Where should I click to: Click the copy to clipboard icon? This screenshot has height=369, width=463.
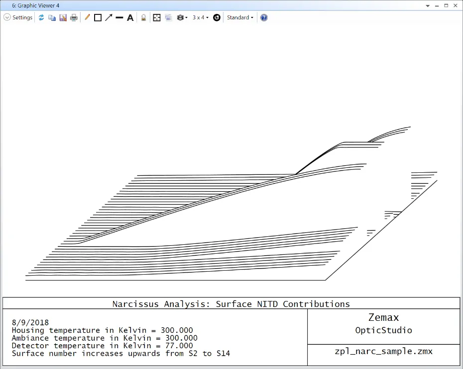[x=52, y=17]
